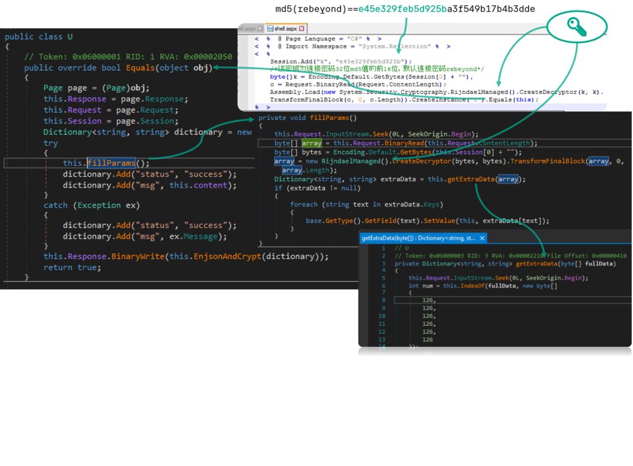The width and height of the screenshot is (633, 466).
Task: Click 'catch (Exception ex)' line
Action: coord(91,205)
